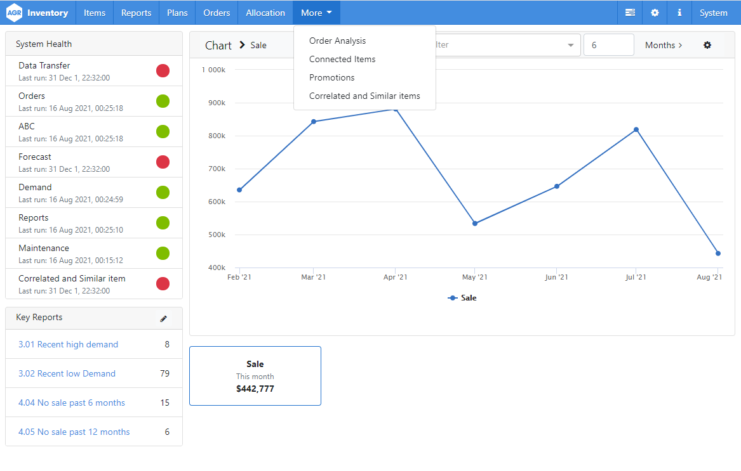This screenshot has height=471, width=741.
Task: Toggle Sale series in chart legend
Action: tap(462, 298)
